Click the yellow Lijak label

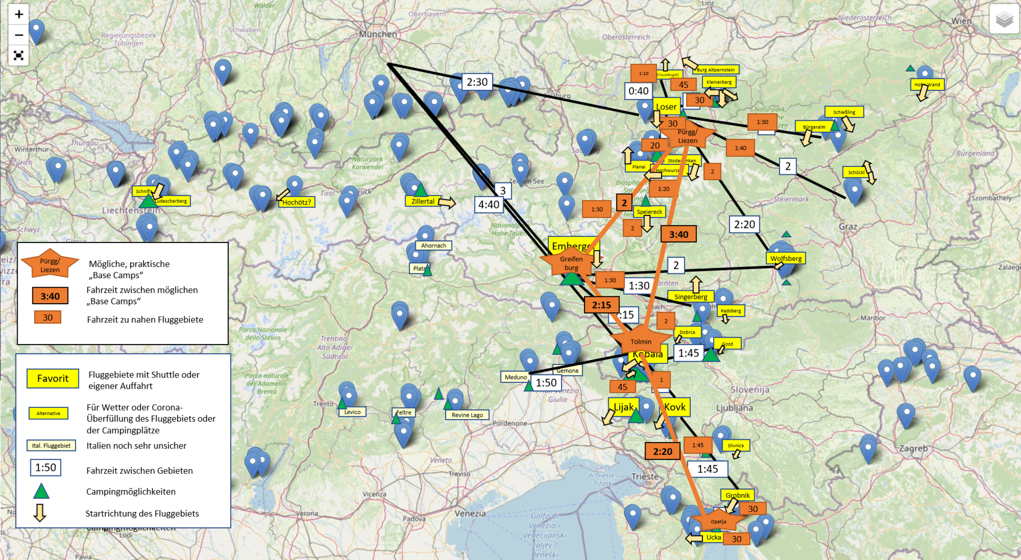[623, 407]
